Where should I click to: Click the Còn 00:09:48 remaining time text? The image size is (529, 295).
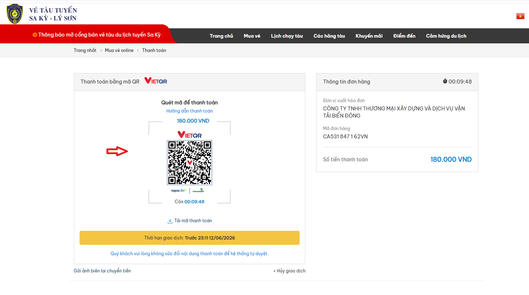(x=190, y=202)
